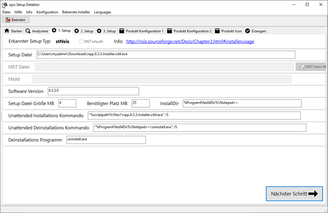Open the Languages menu
The image size is (328, 213).
(x=102, y=12)
